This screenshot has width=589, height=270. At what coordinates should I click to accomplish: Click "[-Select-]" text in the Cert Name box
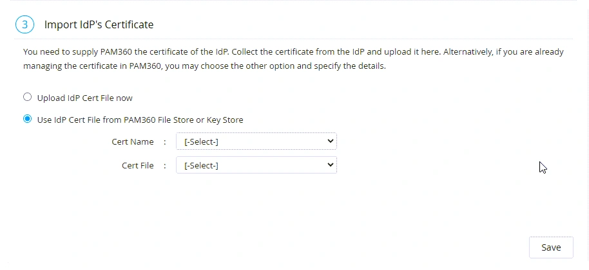(x=202, y=141)
